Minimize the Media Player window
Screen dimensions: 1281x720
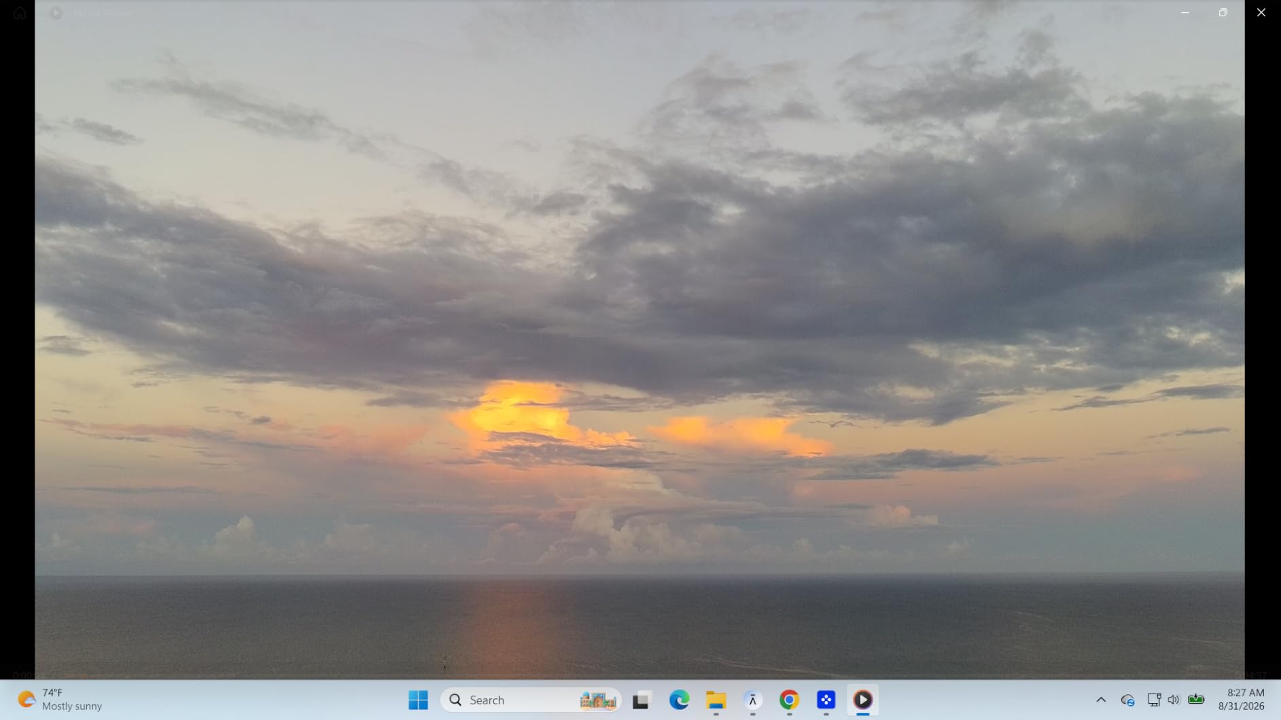click(1185, 13)
